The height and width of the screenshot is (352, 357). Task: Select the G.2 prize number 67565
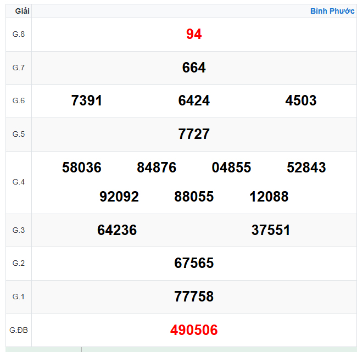(194, 263)
